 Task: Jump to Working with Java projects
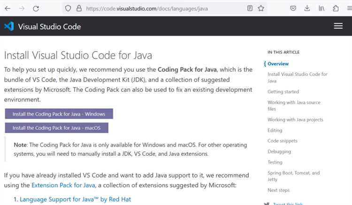(x=295, y=120)
